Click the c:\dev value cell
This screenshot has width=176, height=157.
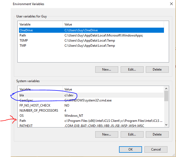69,95
